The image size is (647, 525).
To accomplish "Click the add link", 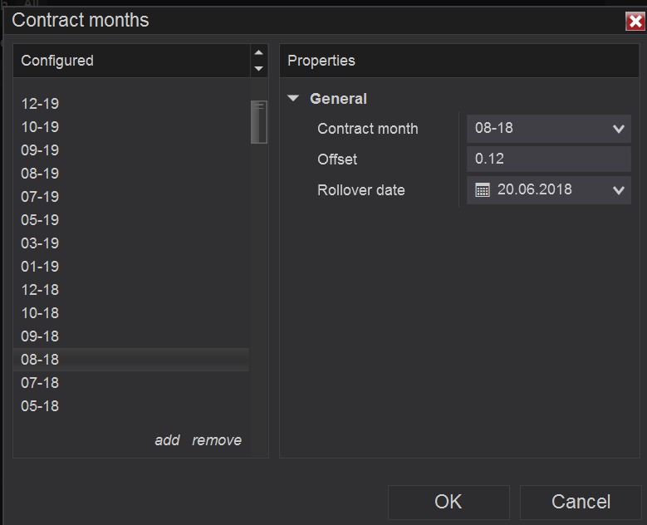I will (x=167, y=440).
